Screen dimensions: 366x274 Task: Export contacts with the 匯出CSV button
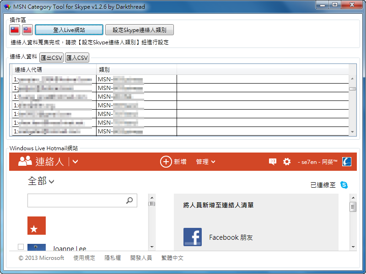[x=51, y=58]
